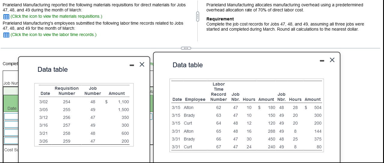384x163 pixels.
Task: Click the 240 amount cell
Action: pos(271,147)
